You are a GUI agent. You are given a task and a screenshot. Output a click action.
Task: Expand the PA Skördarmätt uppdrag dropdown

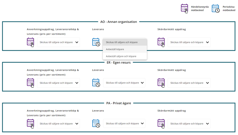(189, 124)
